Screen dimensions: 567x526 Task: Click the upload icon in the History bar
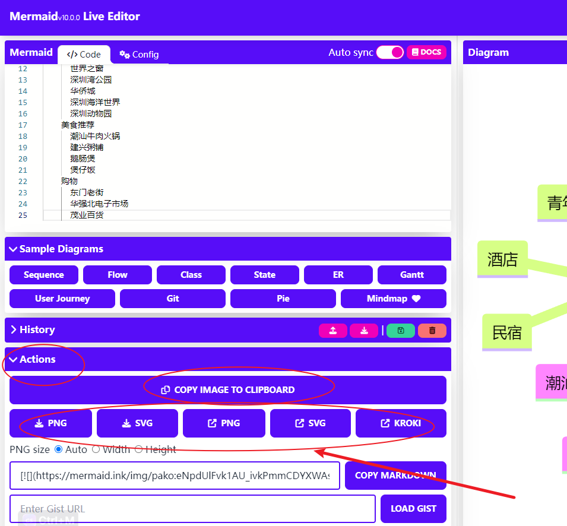point(333,330)
